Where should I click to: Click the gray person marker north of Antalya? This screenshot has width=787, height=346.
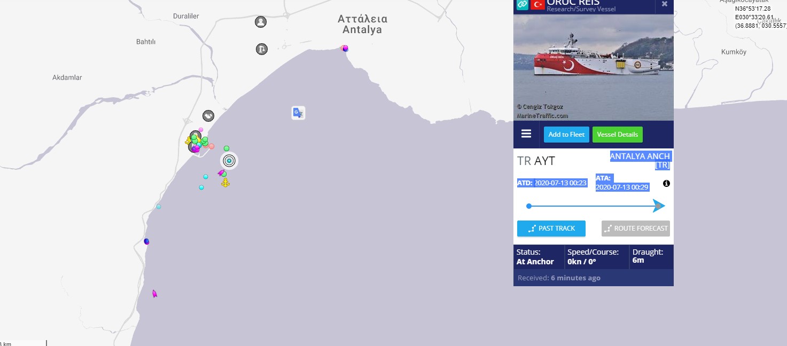pos(261,22)
